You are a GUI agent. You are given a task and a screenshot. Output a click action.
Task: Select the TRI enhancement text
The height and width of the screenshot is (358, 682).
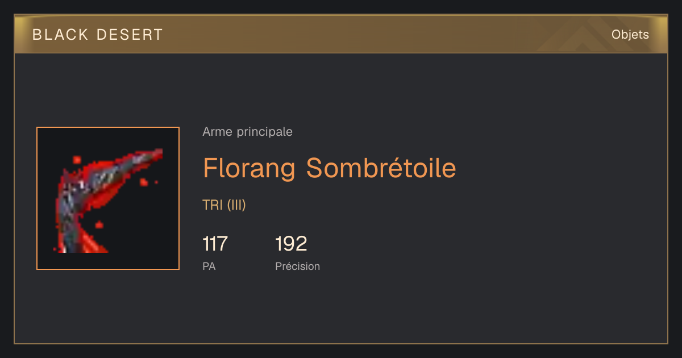213,205
